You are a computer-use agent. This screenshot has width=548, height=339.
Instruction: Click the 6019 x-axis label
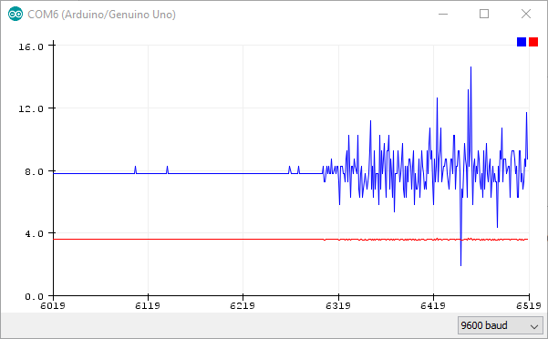pyautogui.click(x=53, y=306)
